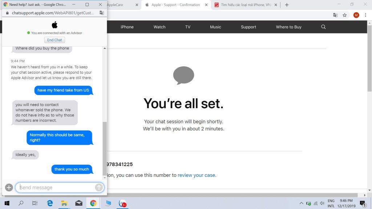Open the Chrome three-dot menu
This screenshot has width=372, height=209.
(x=365, y=15)
